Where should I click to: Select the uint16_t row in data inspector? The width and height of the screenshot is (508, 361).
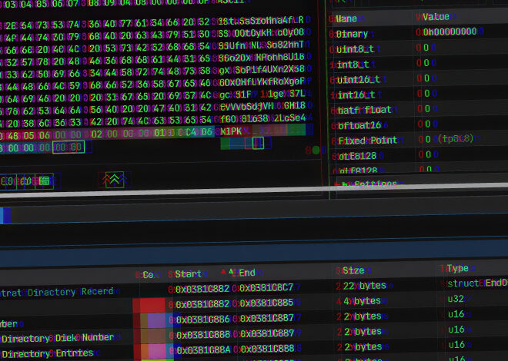click(x=418, y=78)
